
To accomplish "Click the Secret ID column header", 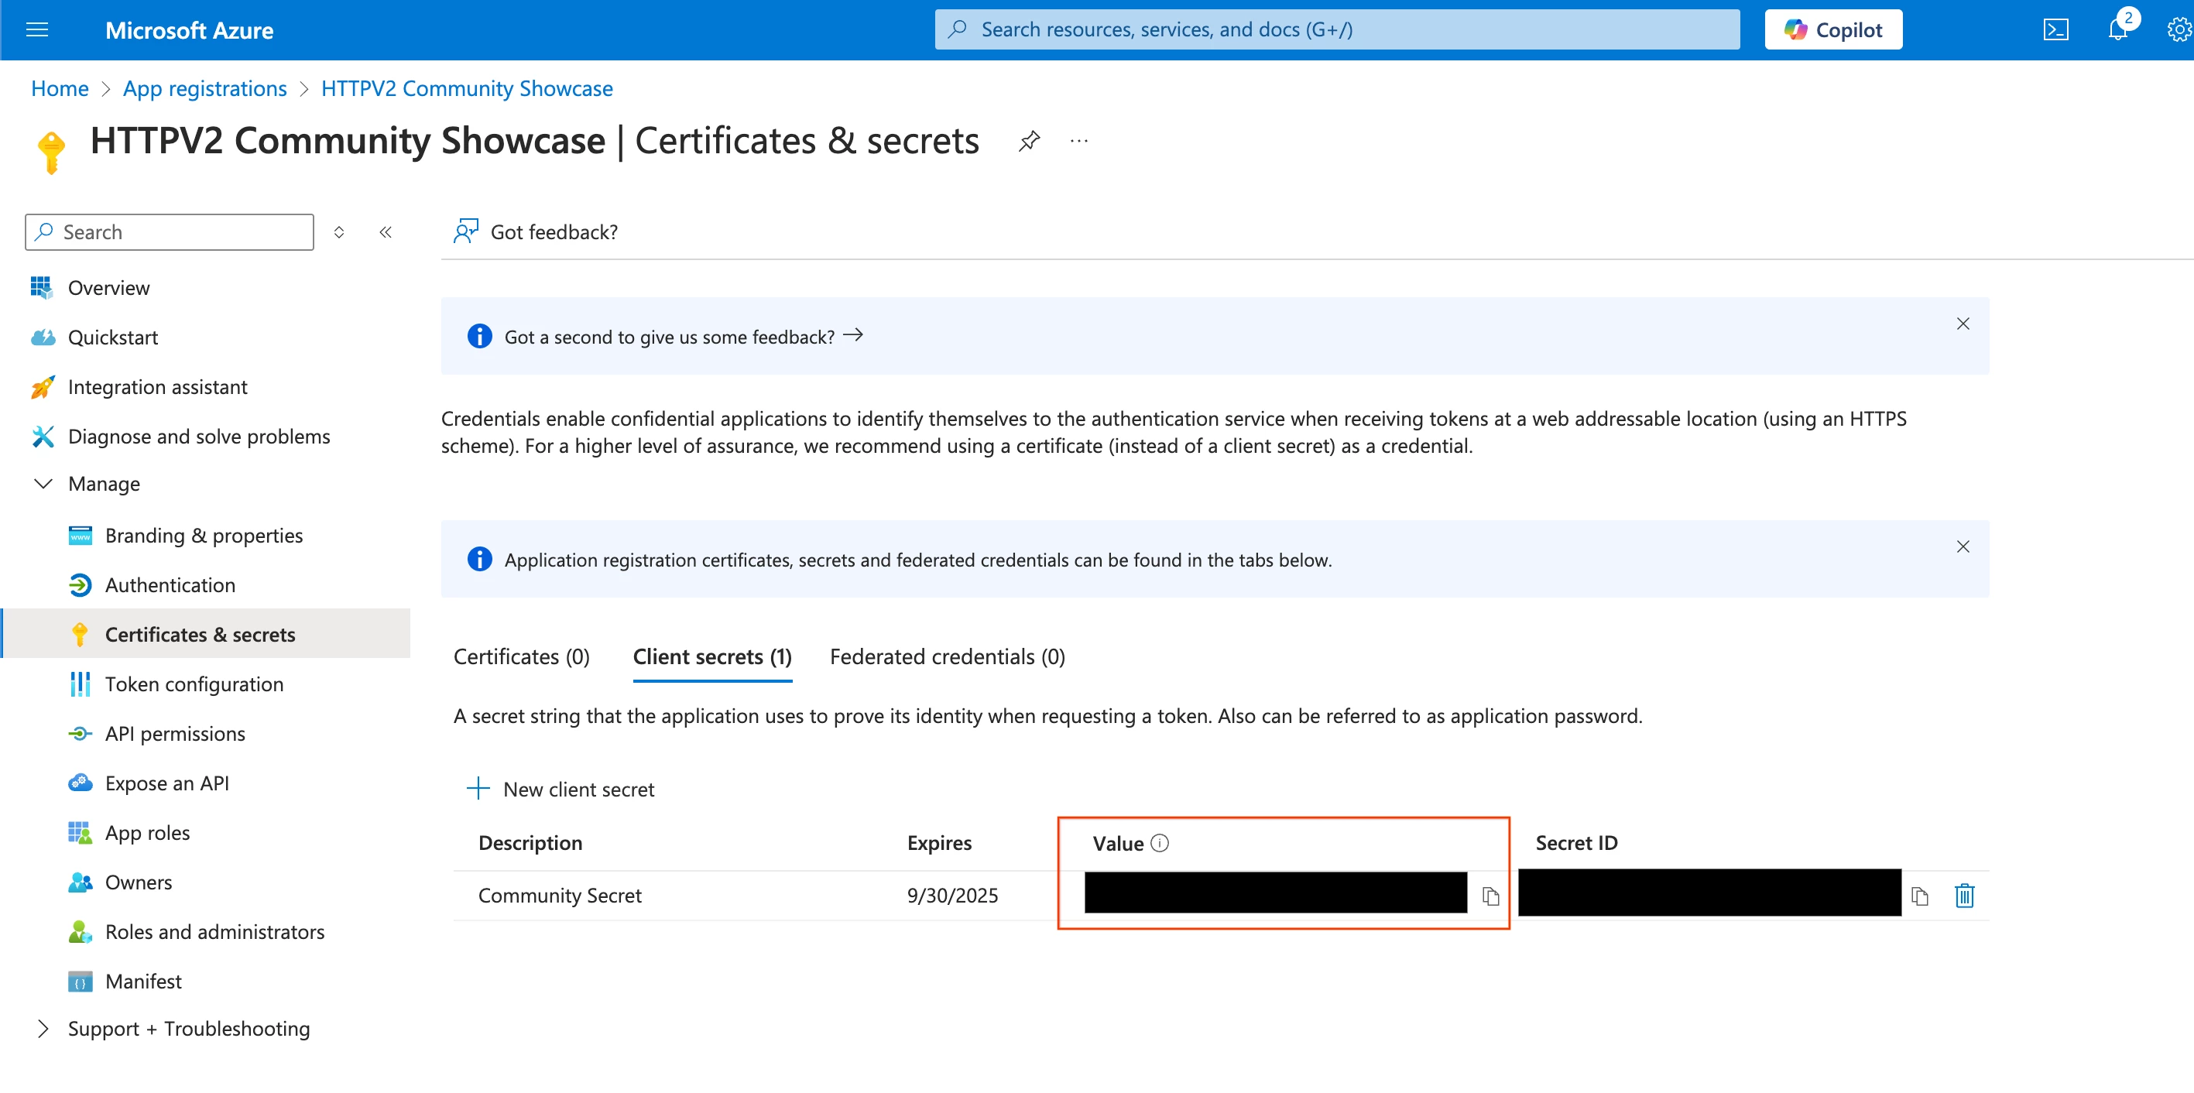I will pyautogui.click(x=1575, y=842).
